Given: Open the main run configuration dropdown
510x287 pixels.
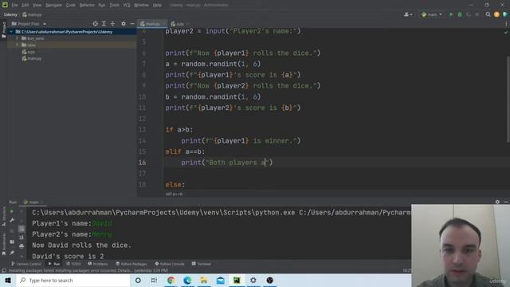Looking at the screenshot, I should click(x=432, y=14).
